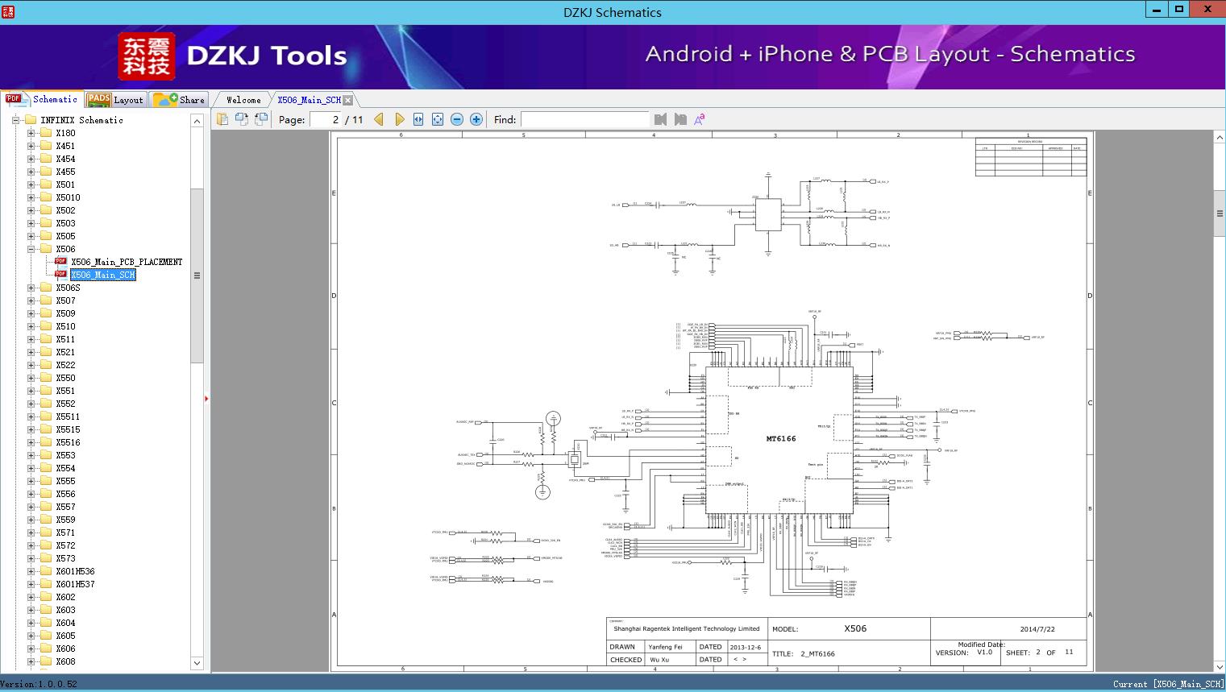The height and width of the screenshot is (692, 1226).
Task: Select the X608 folder label
Action: pyautogui.click(x=65, y=661)
